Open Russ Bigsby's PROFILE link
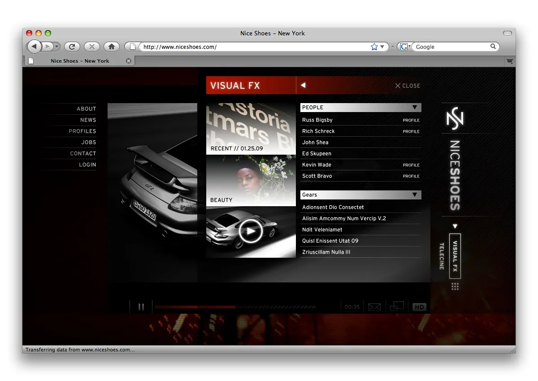 point(411,120)
